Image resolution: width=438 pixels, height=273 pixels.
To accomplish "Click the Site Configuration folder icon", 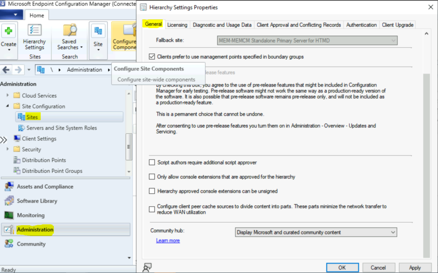I will pyautogui.click(x=17, y=106).
